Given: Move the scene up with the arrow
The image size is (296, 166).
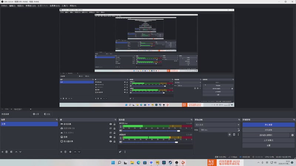Looking at the screenshot, I should [x=16, y=152].
